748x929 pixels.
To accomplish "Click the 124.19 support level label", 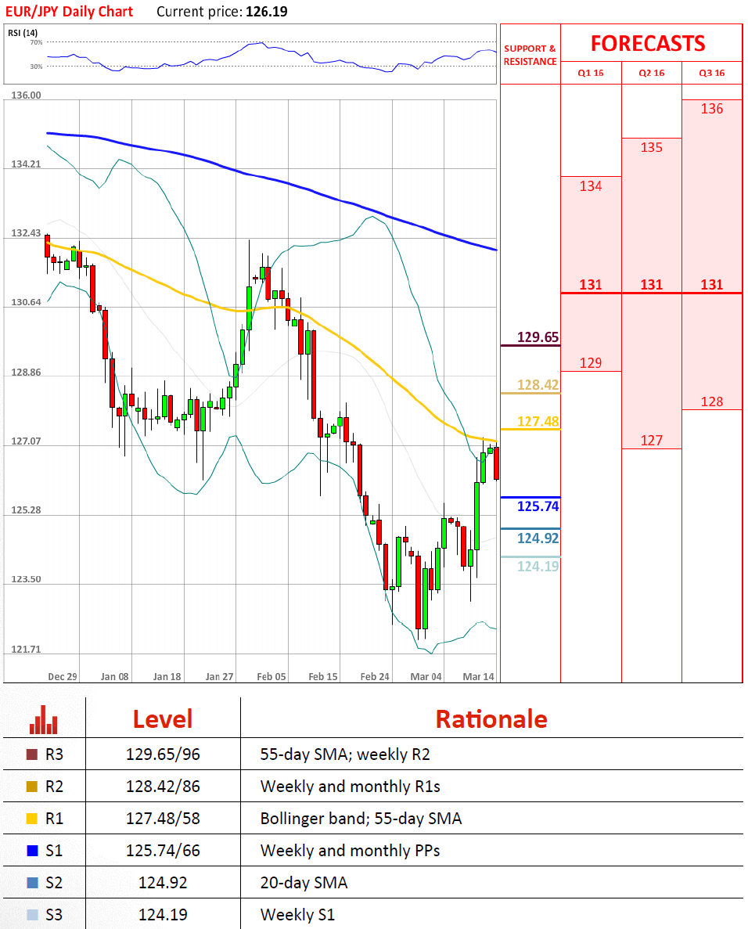I will [x=538, y=567].
